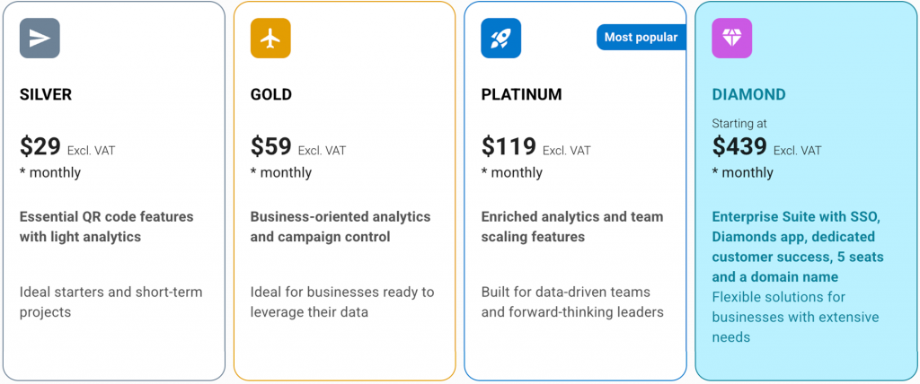The width and height of the screenshot is (920, 384).
Task: Click Flexible solutions for businesses text
Action: point(795,317)
